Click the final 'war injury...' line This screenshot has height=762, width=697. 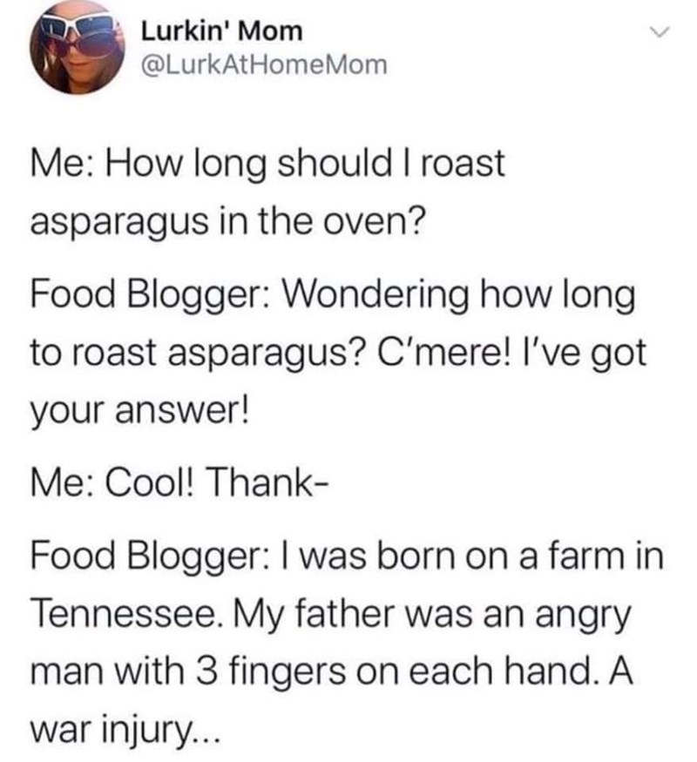pyautogui.click(x=125, y=729)
